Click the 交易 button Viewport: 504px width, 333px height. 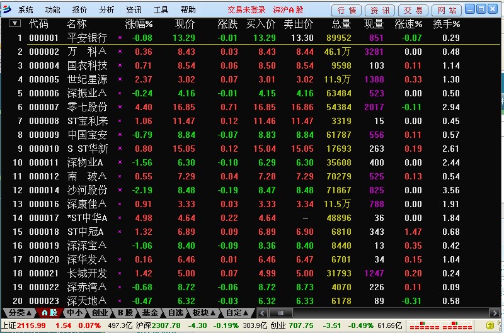413,10
